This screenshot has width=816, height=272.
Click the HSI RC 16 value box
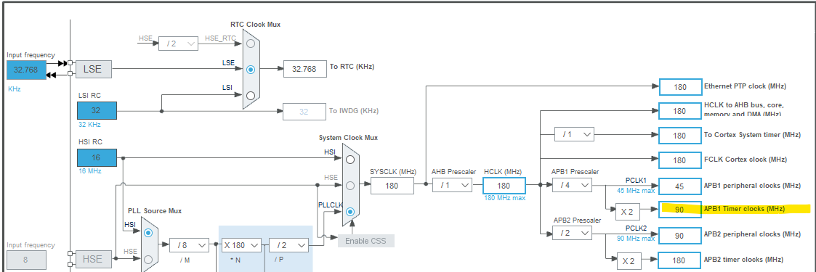(97, 158)
